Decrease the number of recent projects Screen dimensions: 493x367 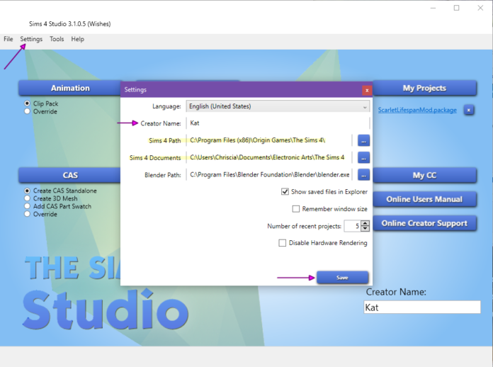pos(365,229)
